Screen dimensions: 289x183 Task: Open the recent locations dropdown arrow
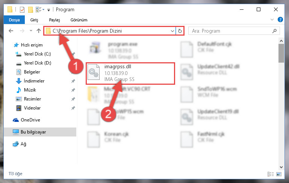pyautogui.click(x=31, y=31)
